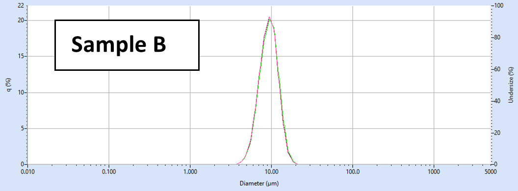Click the Undersize (%) axis title

click(512, 85)
